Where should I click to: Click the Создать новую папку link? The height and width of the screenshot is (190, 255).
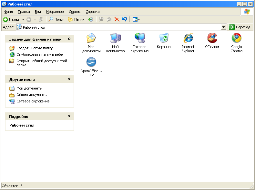tap(35, 48)
